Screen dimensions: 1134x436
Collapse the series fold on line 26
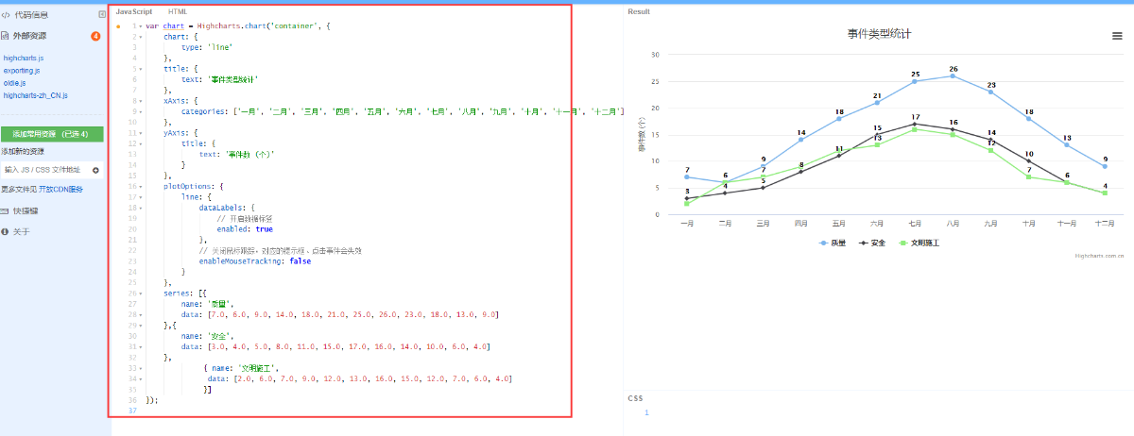point(141,293)
